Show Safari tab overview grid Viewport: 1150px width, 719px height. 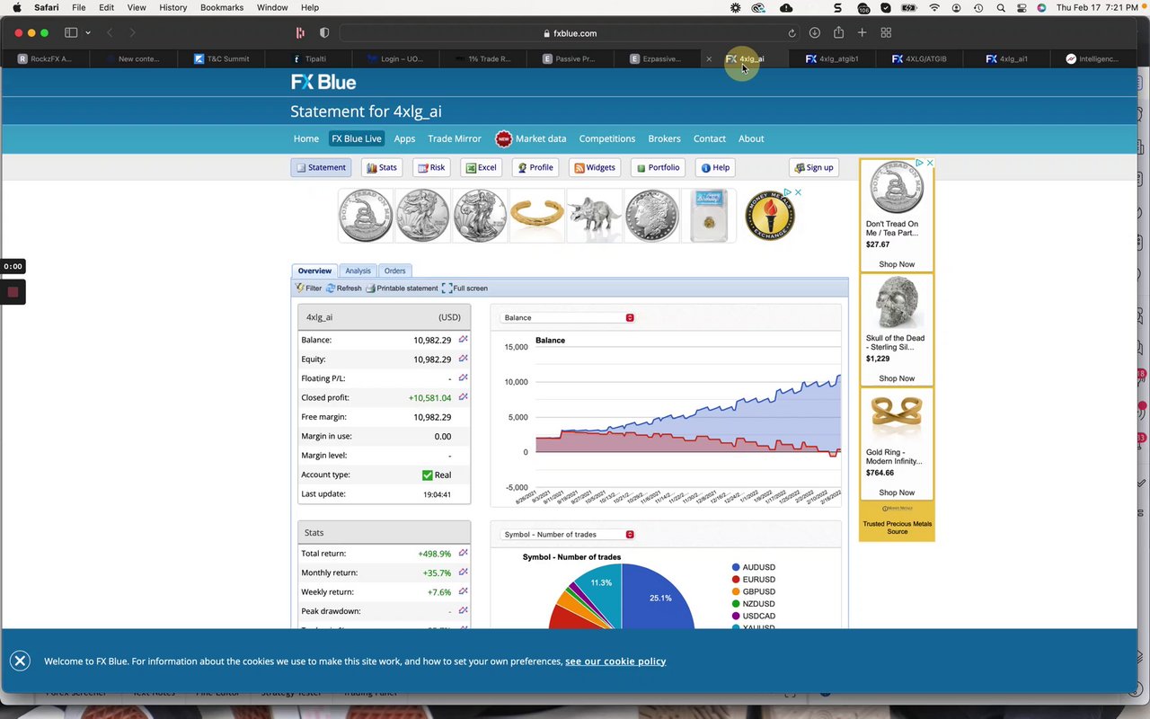coord(886,33)
